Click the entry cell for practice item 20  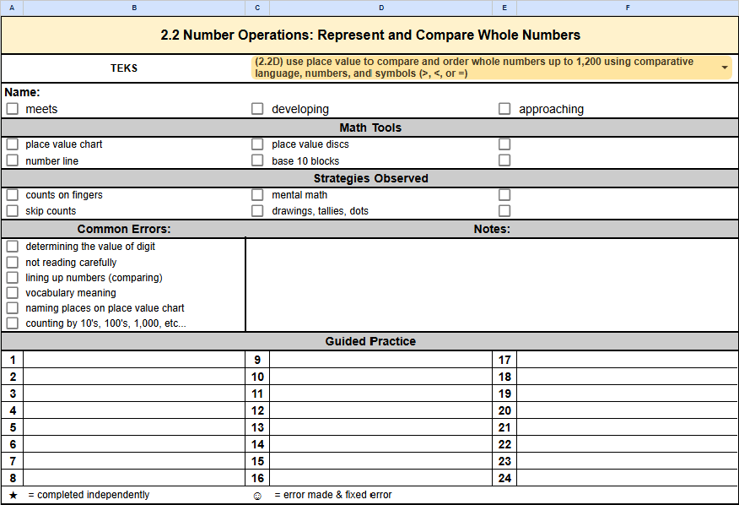tap(628, 410)
